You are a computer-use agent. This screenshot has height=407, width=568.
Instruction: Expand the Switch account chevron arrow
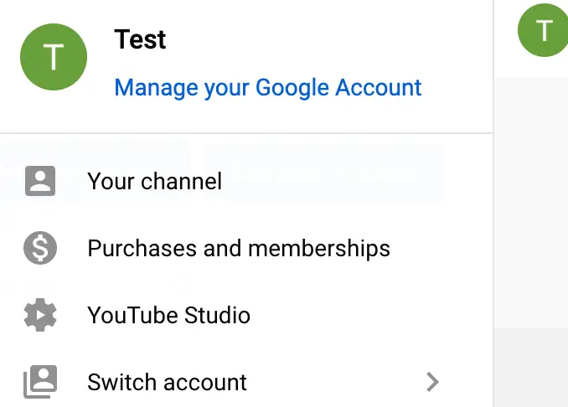click(432, 383)
